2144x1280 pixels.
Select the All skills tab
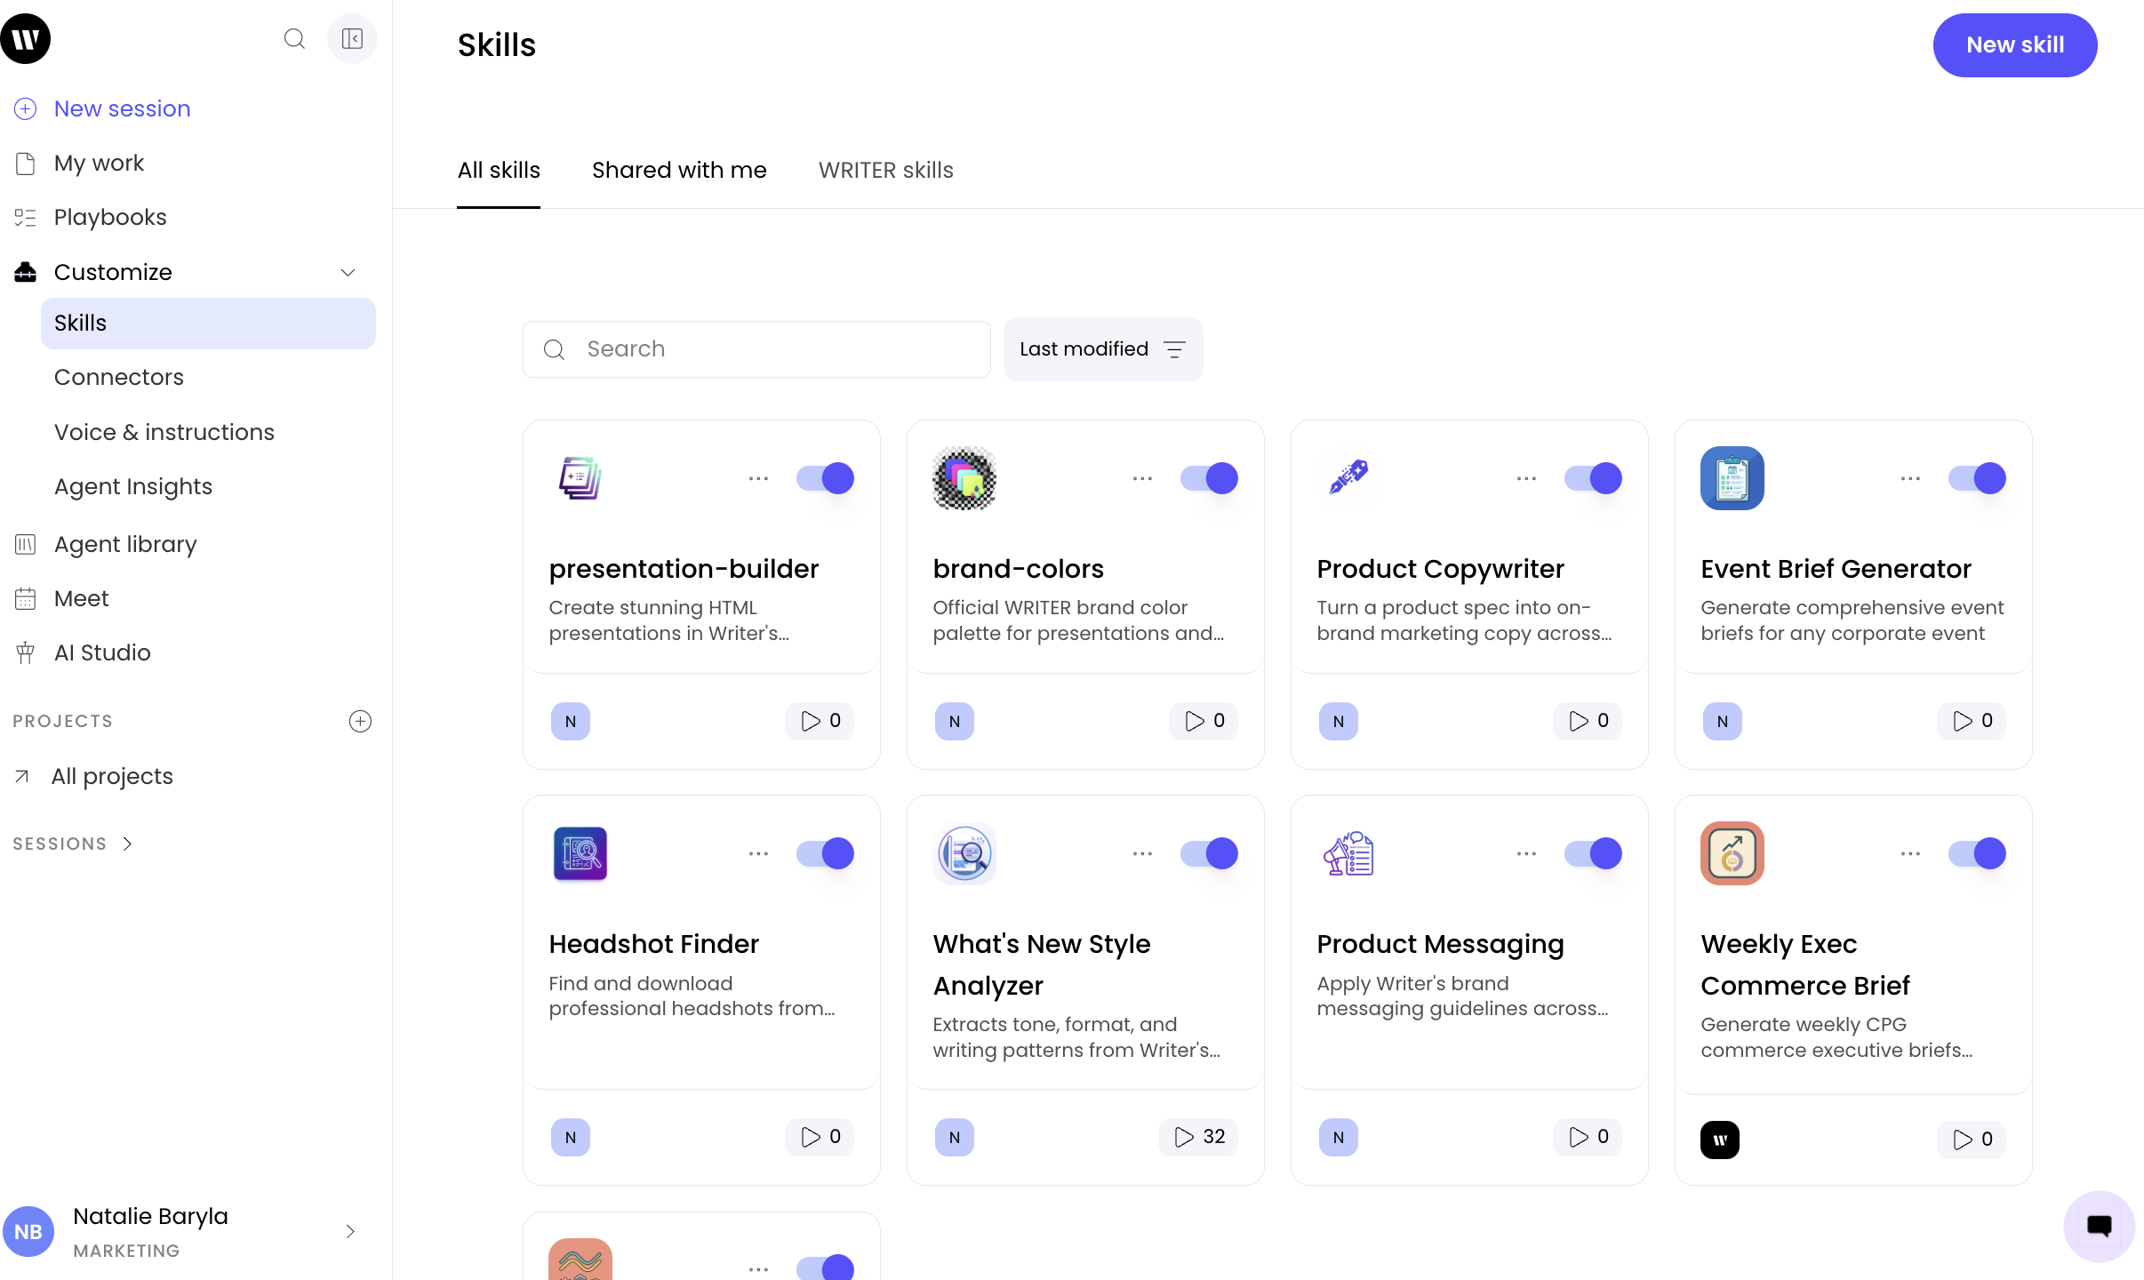499,170
